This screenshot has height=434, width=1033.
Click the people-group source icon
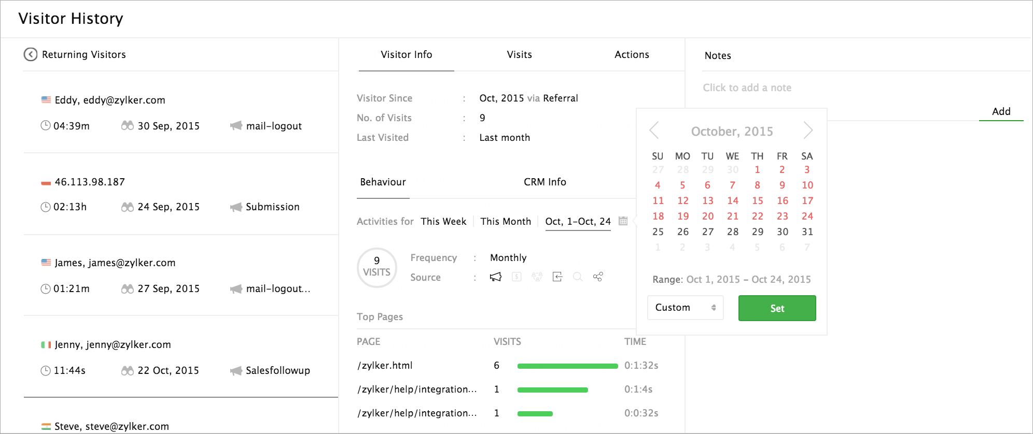coord(537,277)
